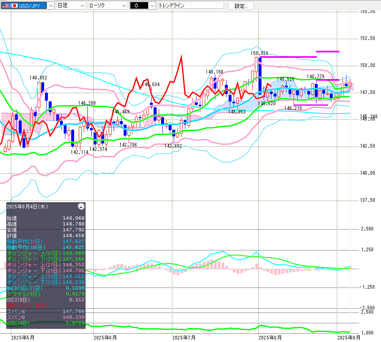Click the 2025年9月 date axis label
The image size is (381, 342).
point(349,337)
